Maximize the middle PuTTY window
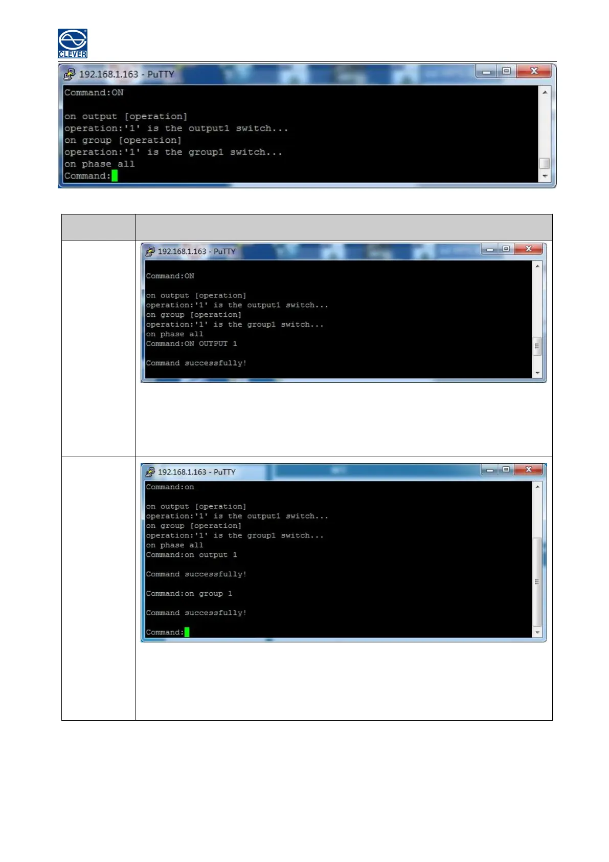609x862 pixels. pyautogui.click(x=506, y=249)
